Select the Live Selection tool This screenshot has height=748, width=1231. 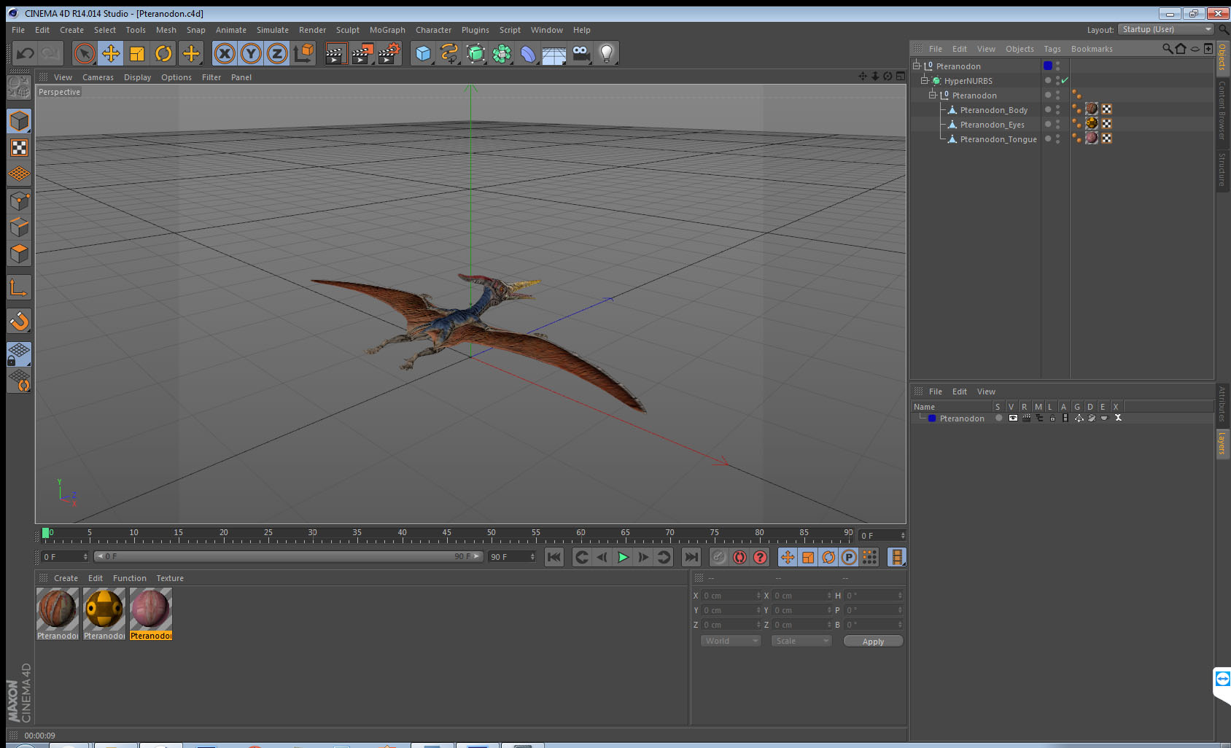(x=85, y=53)
